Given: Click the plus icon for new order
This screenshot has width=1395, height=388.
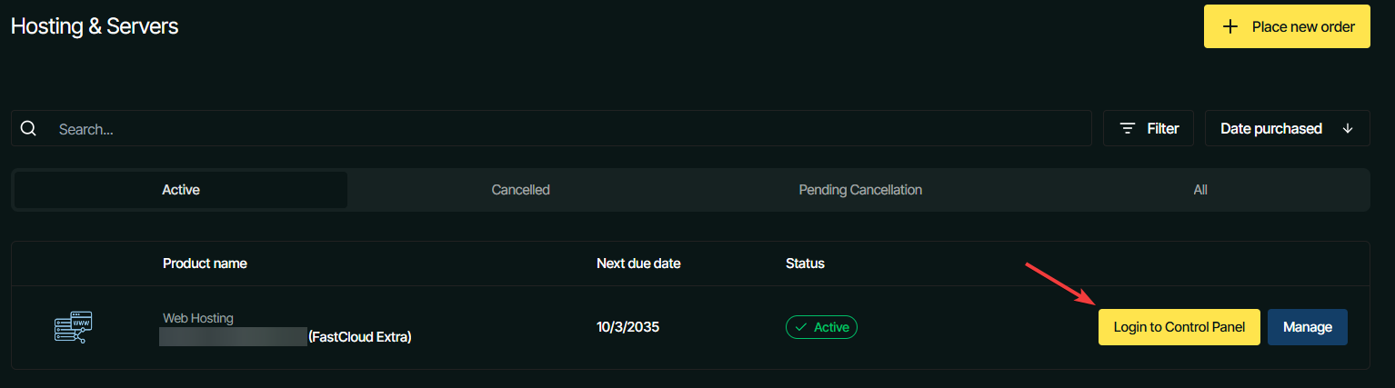Looking at the screenshot, I should coord(1230,27).
